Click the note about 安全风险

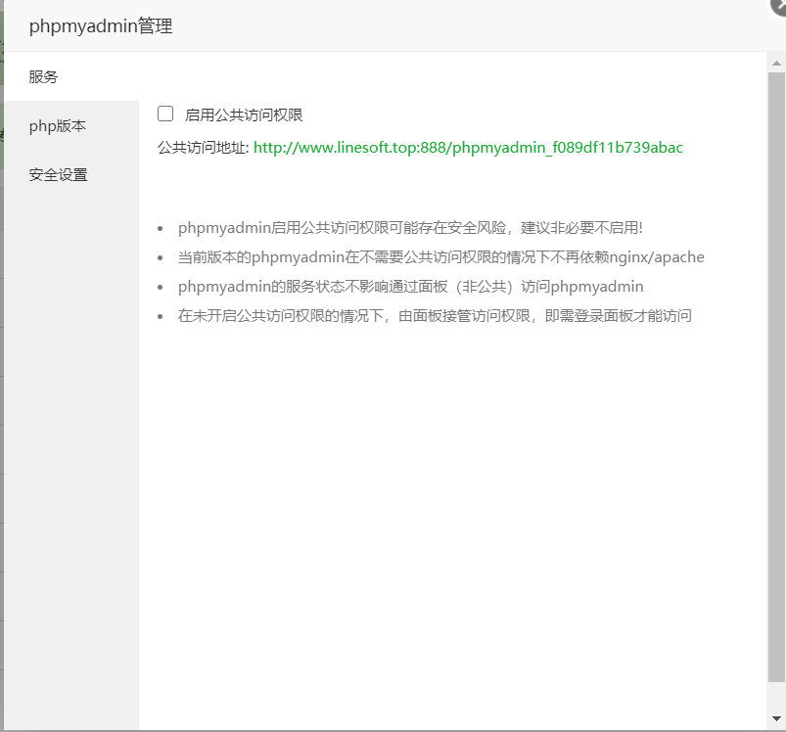pos(410,228)
